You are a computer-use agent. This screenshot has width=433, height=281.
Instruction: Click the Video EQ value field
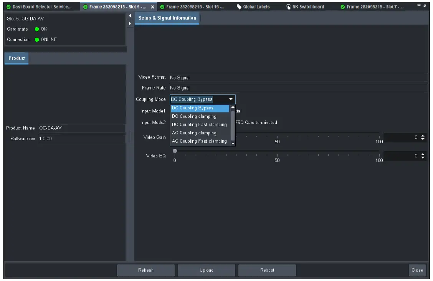click(x=401, y=156)
